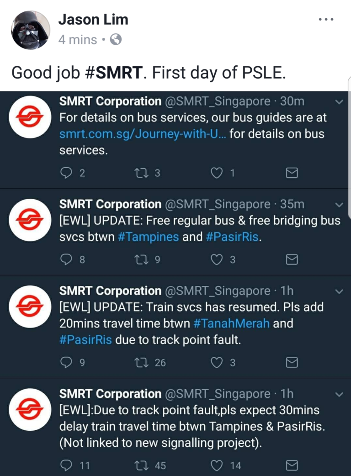Open chevron menu on 35m tweet

click(x=339, y=205)
